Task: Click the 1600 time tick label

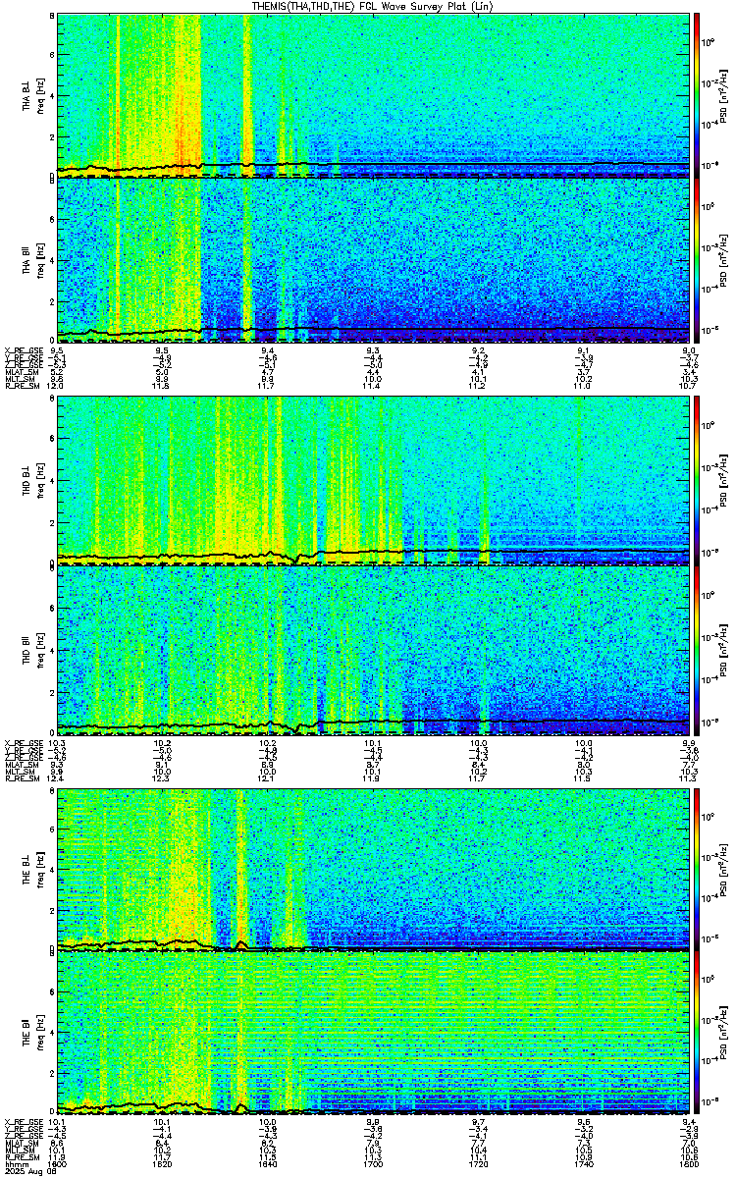Action: tap(58, 1164)
